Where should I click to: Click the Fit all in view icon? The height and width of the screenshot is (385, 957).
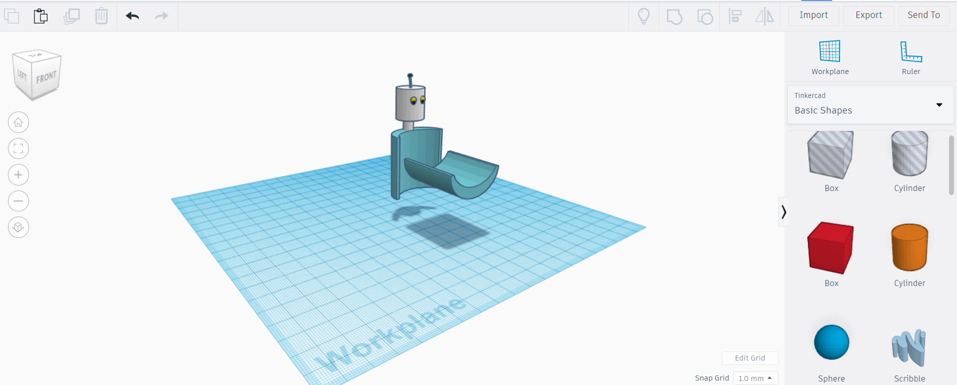point(19,148)
